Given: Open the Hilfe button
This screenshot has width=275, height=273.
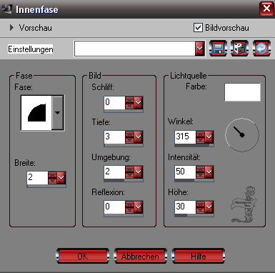Looking at the screenshot, I should (198, 257).
